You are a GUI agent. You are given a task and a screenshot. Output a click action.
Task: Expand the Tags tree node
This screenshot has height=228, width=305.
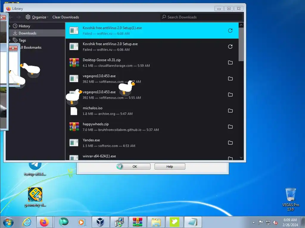[x=10, y=40]
